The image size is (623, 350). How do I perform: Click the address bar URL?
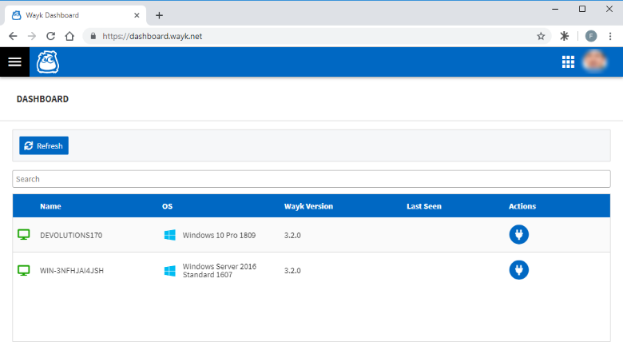pyautogui.click(x=153, y=36)
